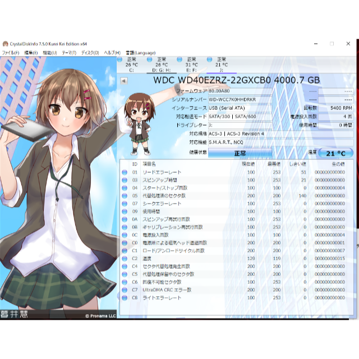Select the C: drive tab at 26 °C
The height and width of the screenshot is (359, 359).
pos(131,65)
